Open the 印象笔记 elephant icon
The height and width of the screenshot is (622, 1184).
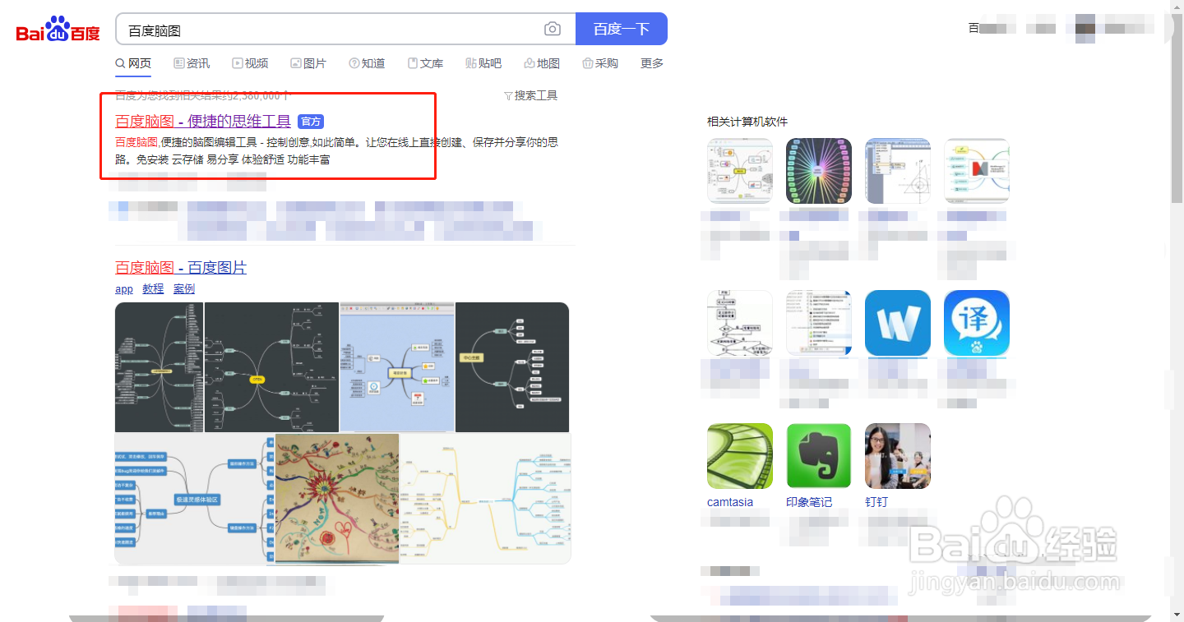[819, 456]
